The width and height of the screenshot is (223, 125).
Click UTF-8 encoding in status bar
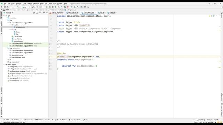205,122
